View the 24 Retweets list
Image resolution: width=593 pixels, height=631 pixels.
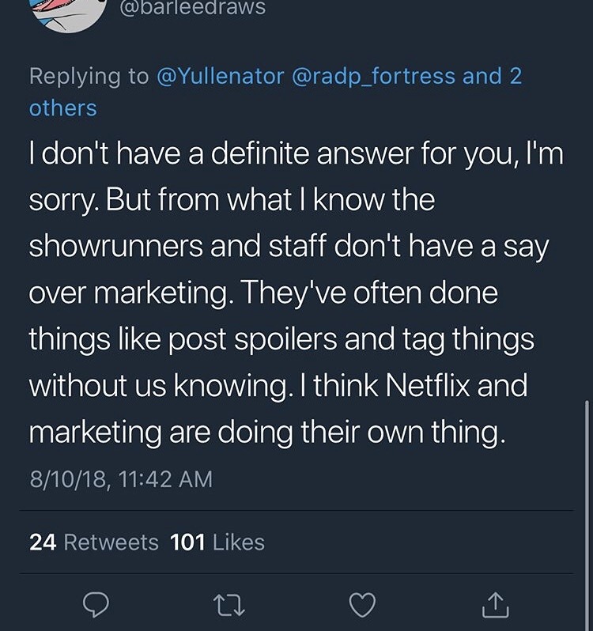point(94,542)
